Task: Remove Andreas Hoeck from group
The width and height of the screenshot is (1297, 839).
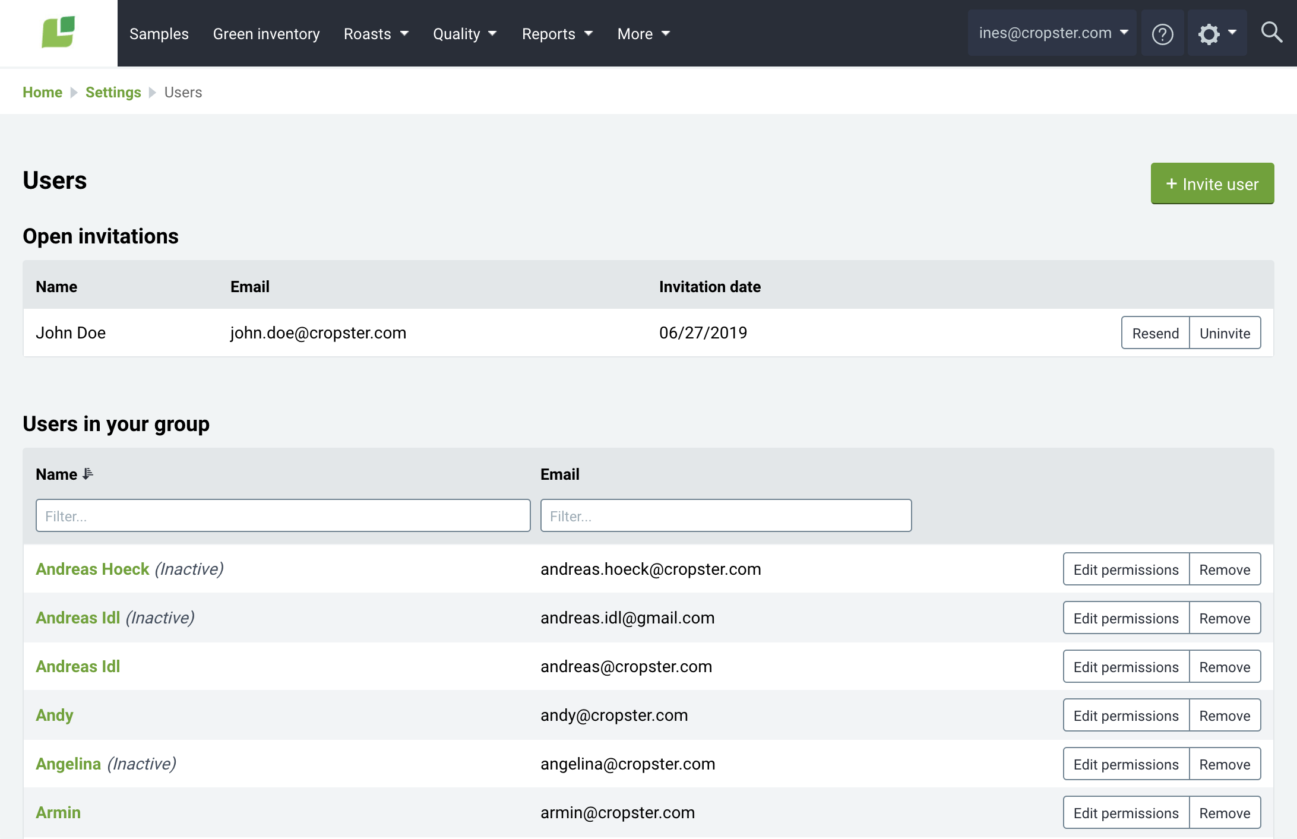Action: click(x=1225, y=569)
